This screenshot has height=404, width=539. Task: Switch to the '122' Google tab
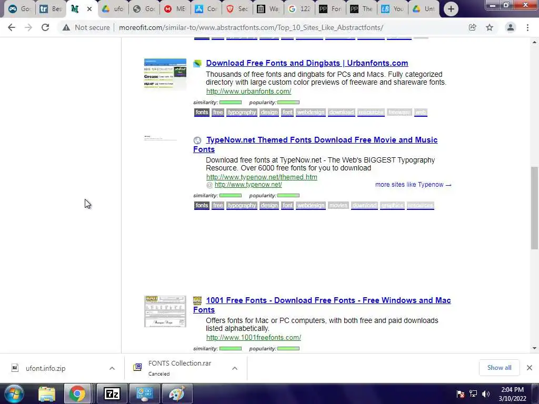click(x=299, y=9)
